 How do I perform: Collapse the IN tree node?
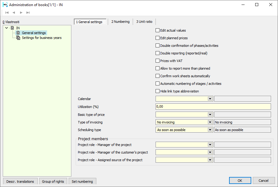point(7,28)
